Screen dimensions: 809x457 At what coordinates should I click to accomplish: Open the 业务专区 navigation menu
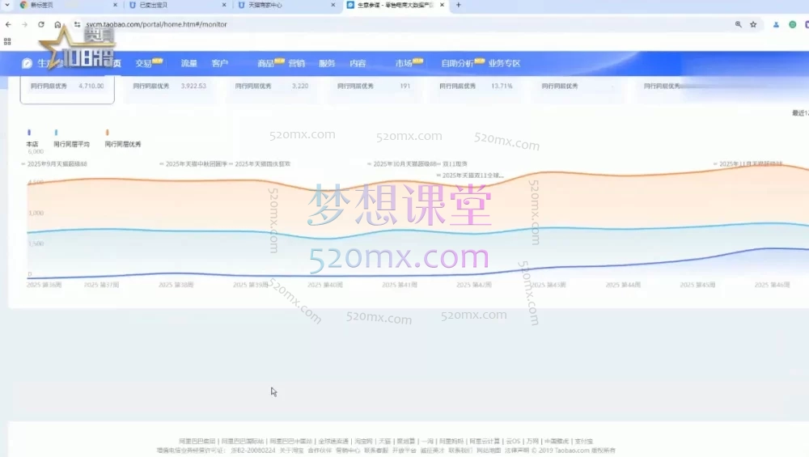pyautogui.click(x=504, y=63)
